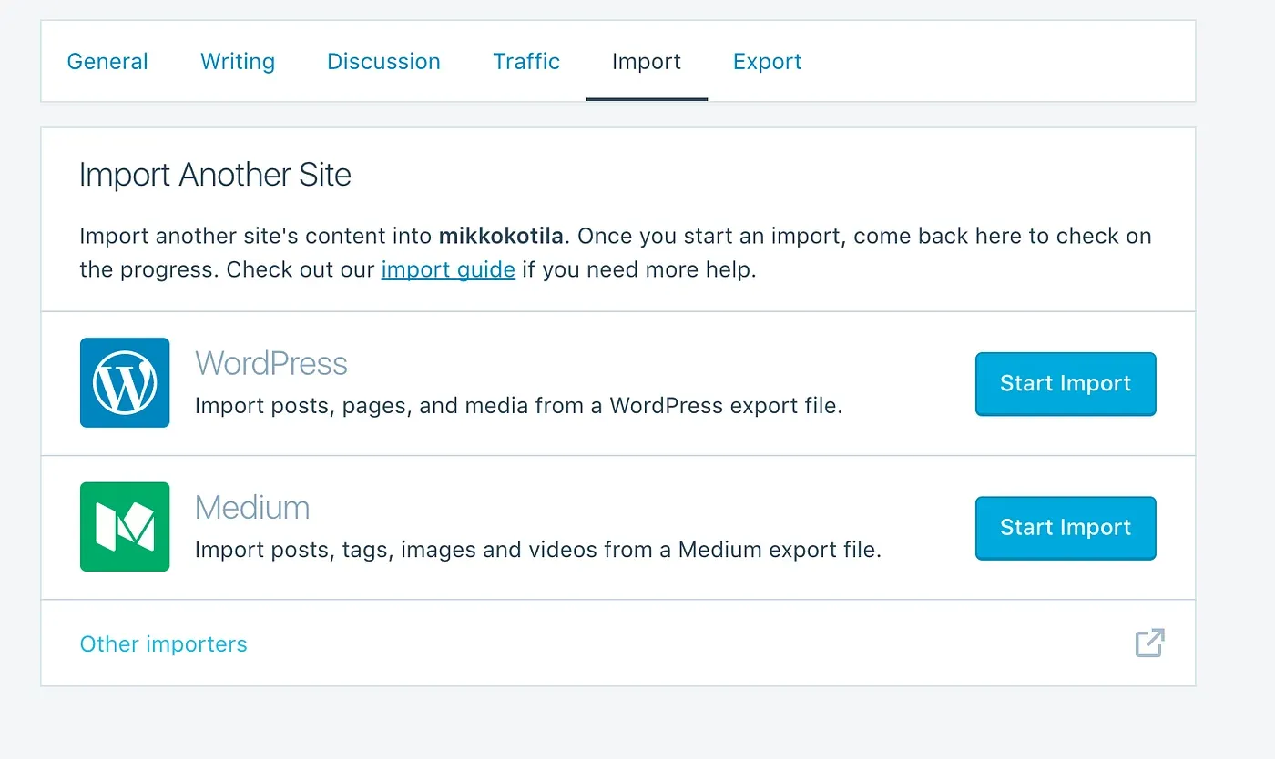Image resolution: width=1275 pixels, height=759 pixels.
Task: Start Import for WordPress
Action: (1066, 384)
